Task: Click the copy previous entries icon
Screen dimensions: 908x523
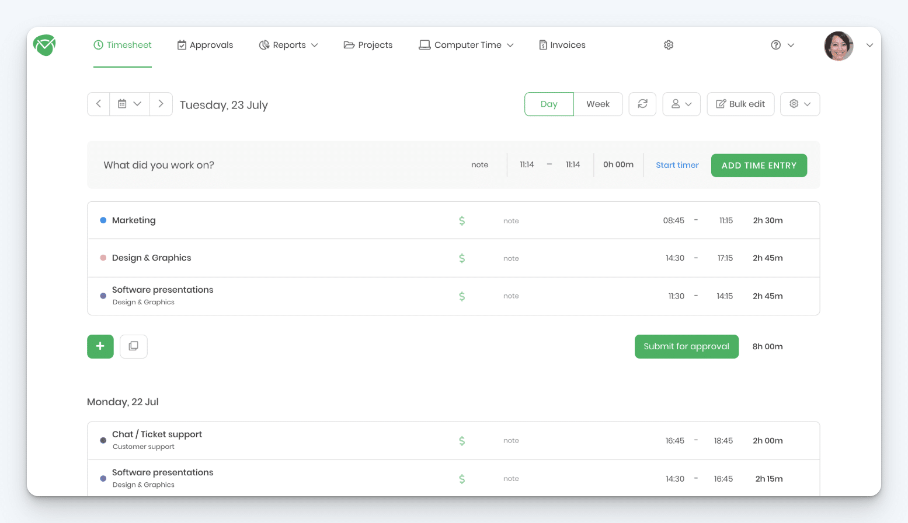Action: pos(133,346)
